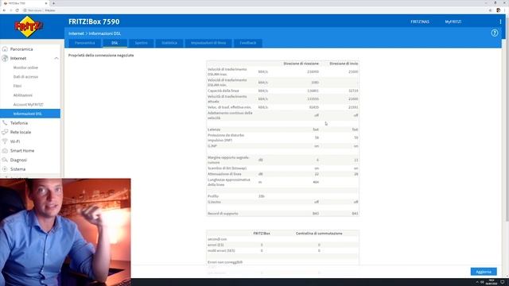Open Account MyFRITZ! in sidebar
509x286 pixels.
pos(29,104)
